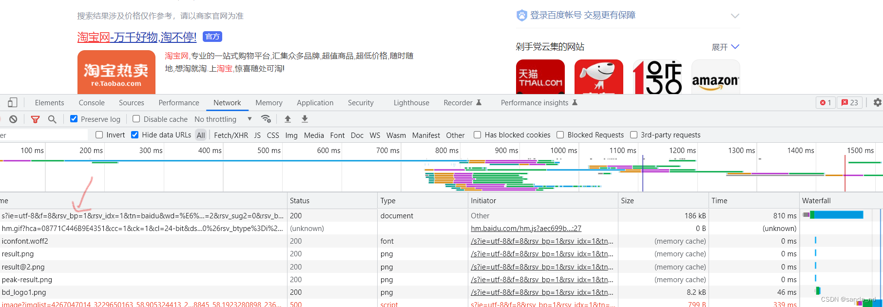Select the All request type filter
The image size is (883, 307).
[x=201, y=135]
